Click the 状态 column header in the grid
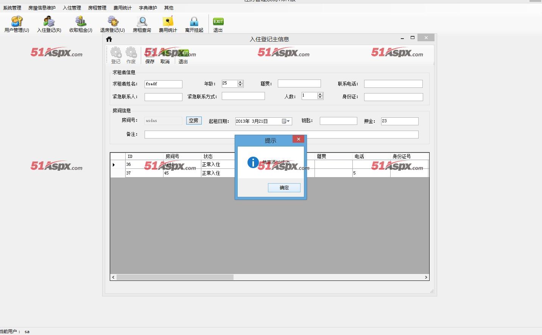Viewport: 542px width, 335px height. coord(218,156)
